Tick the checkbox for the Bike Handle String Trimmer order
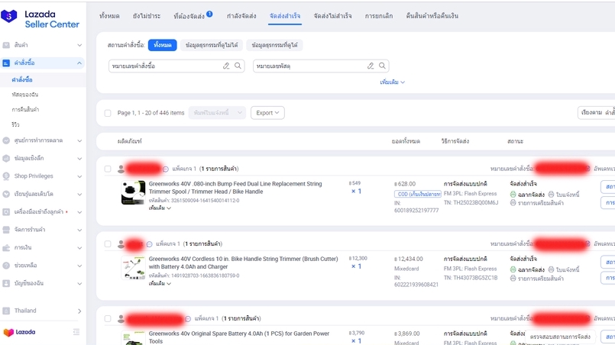615x345 pixels. [x=108, y=243]
